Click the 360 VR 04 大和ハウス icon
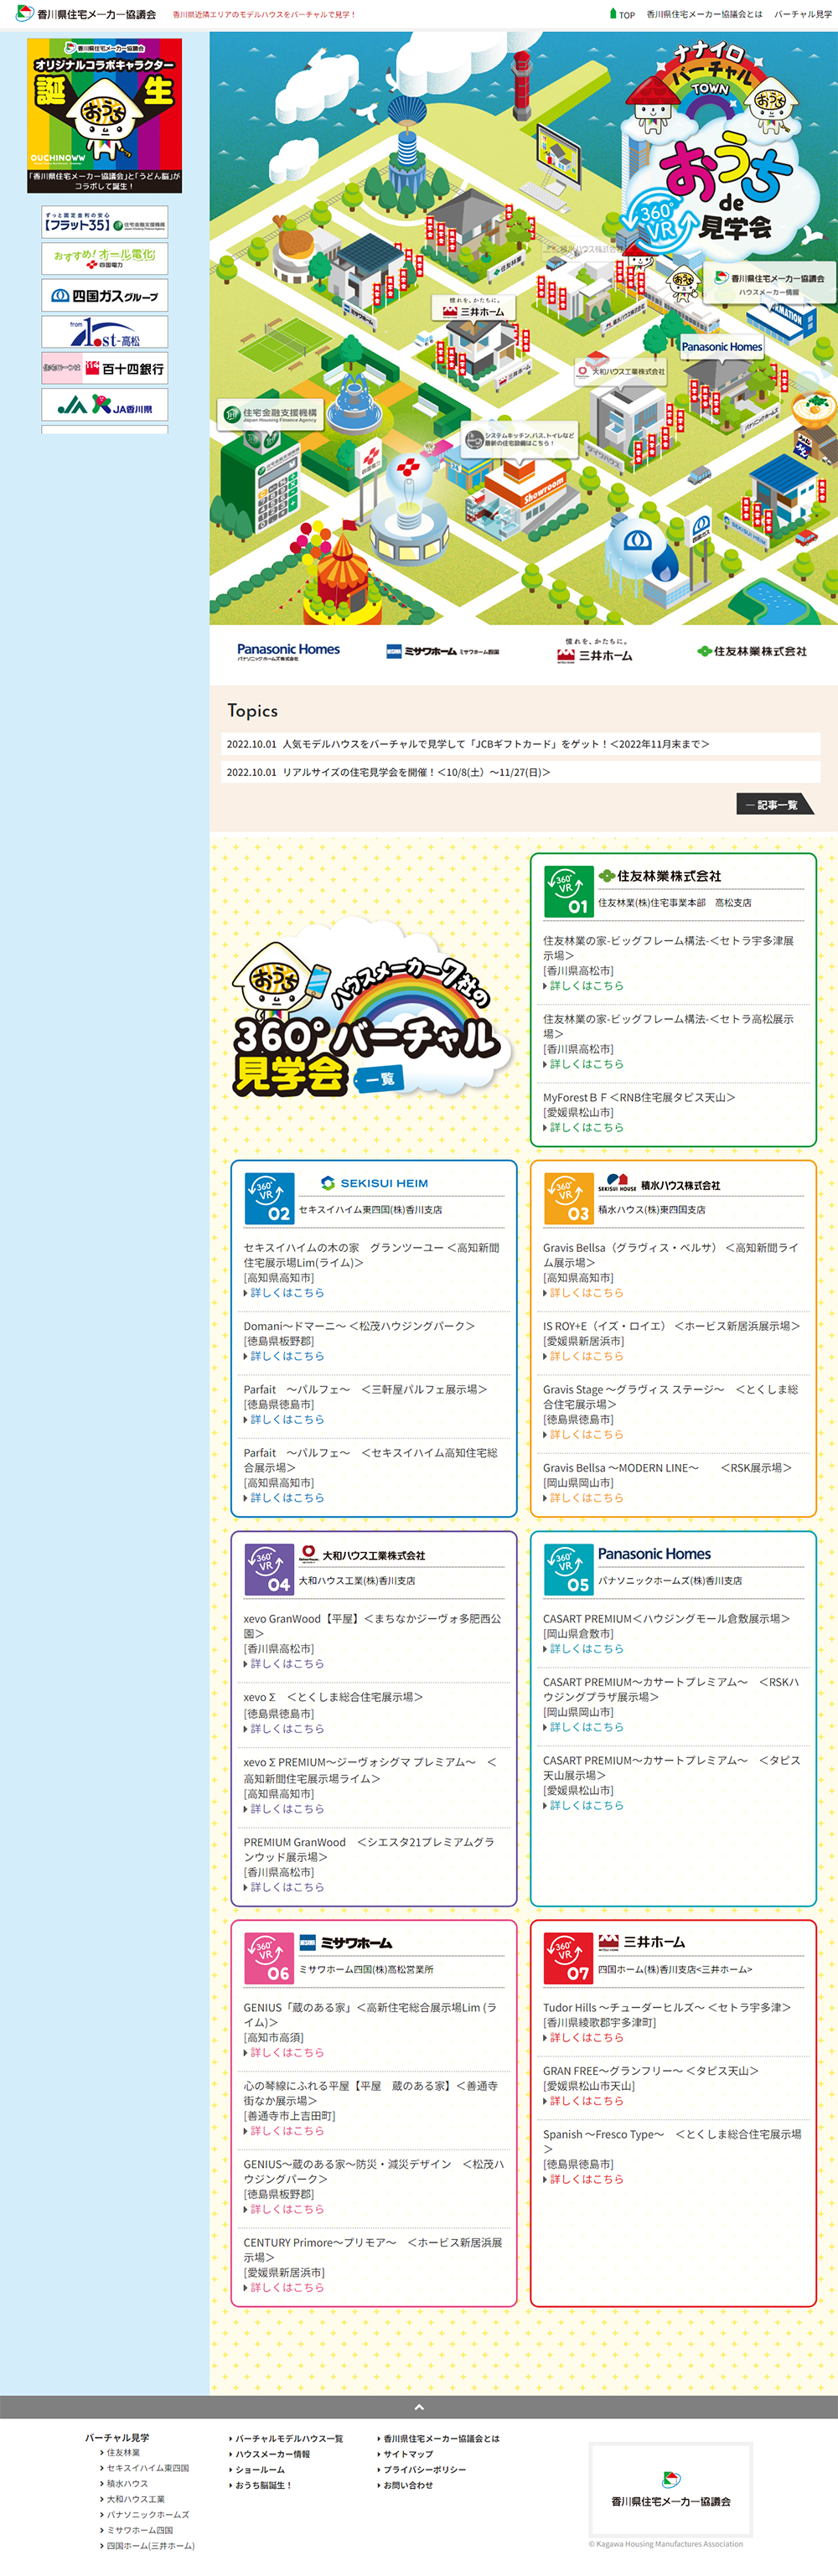 269,1570
